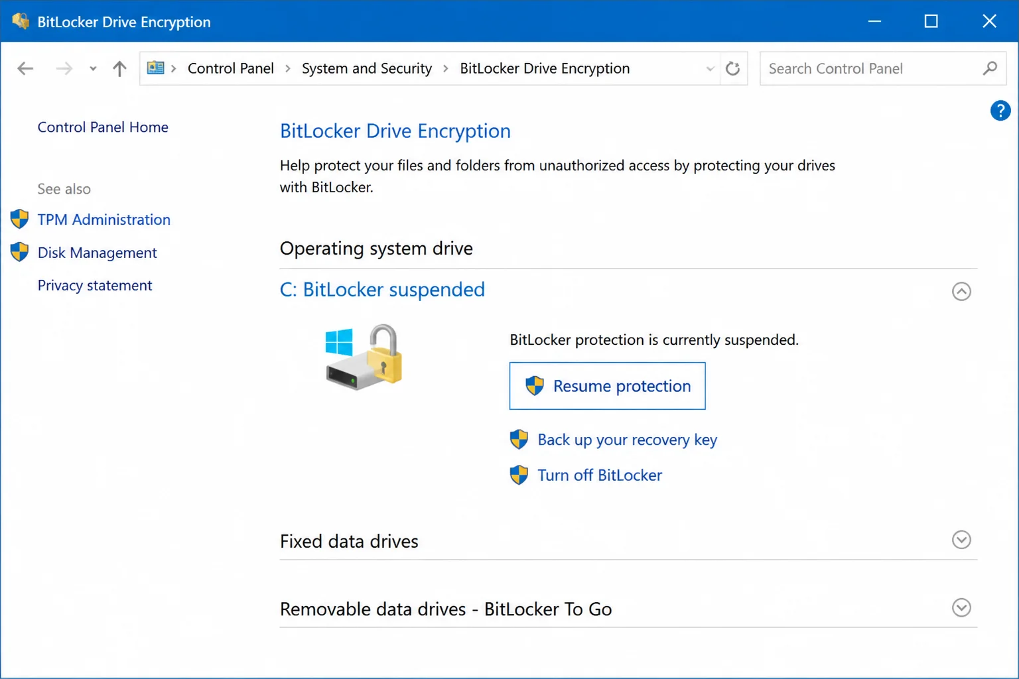Close the BitLocker Drive Encryption window

point(989,21)
